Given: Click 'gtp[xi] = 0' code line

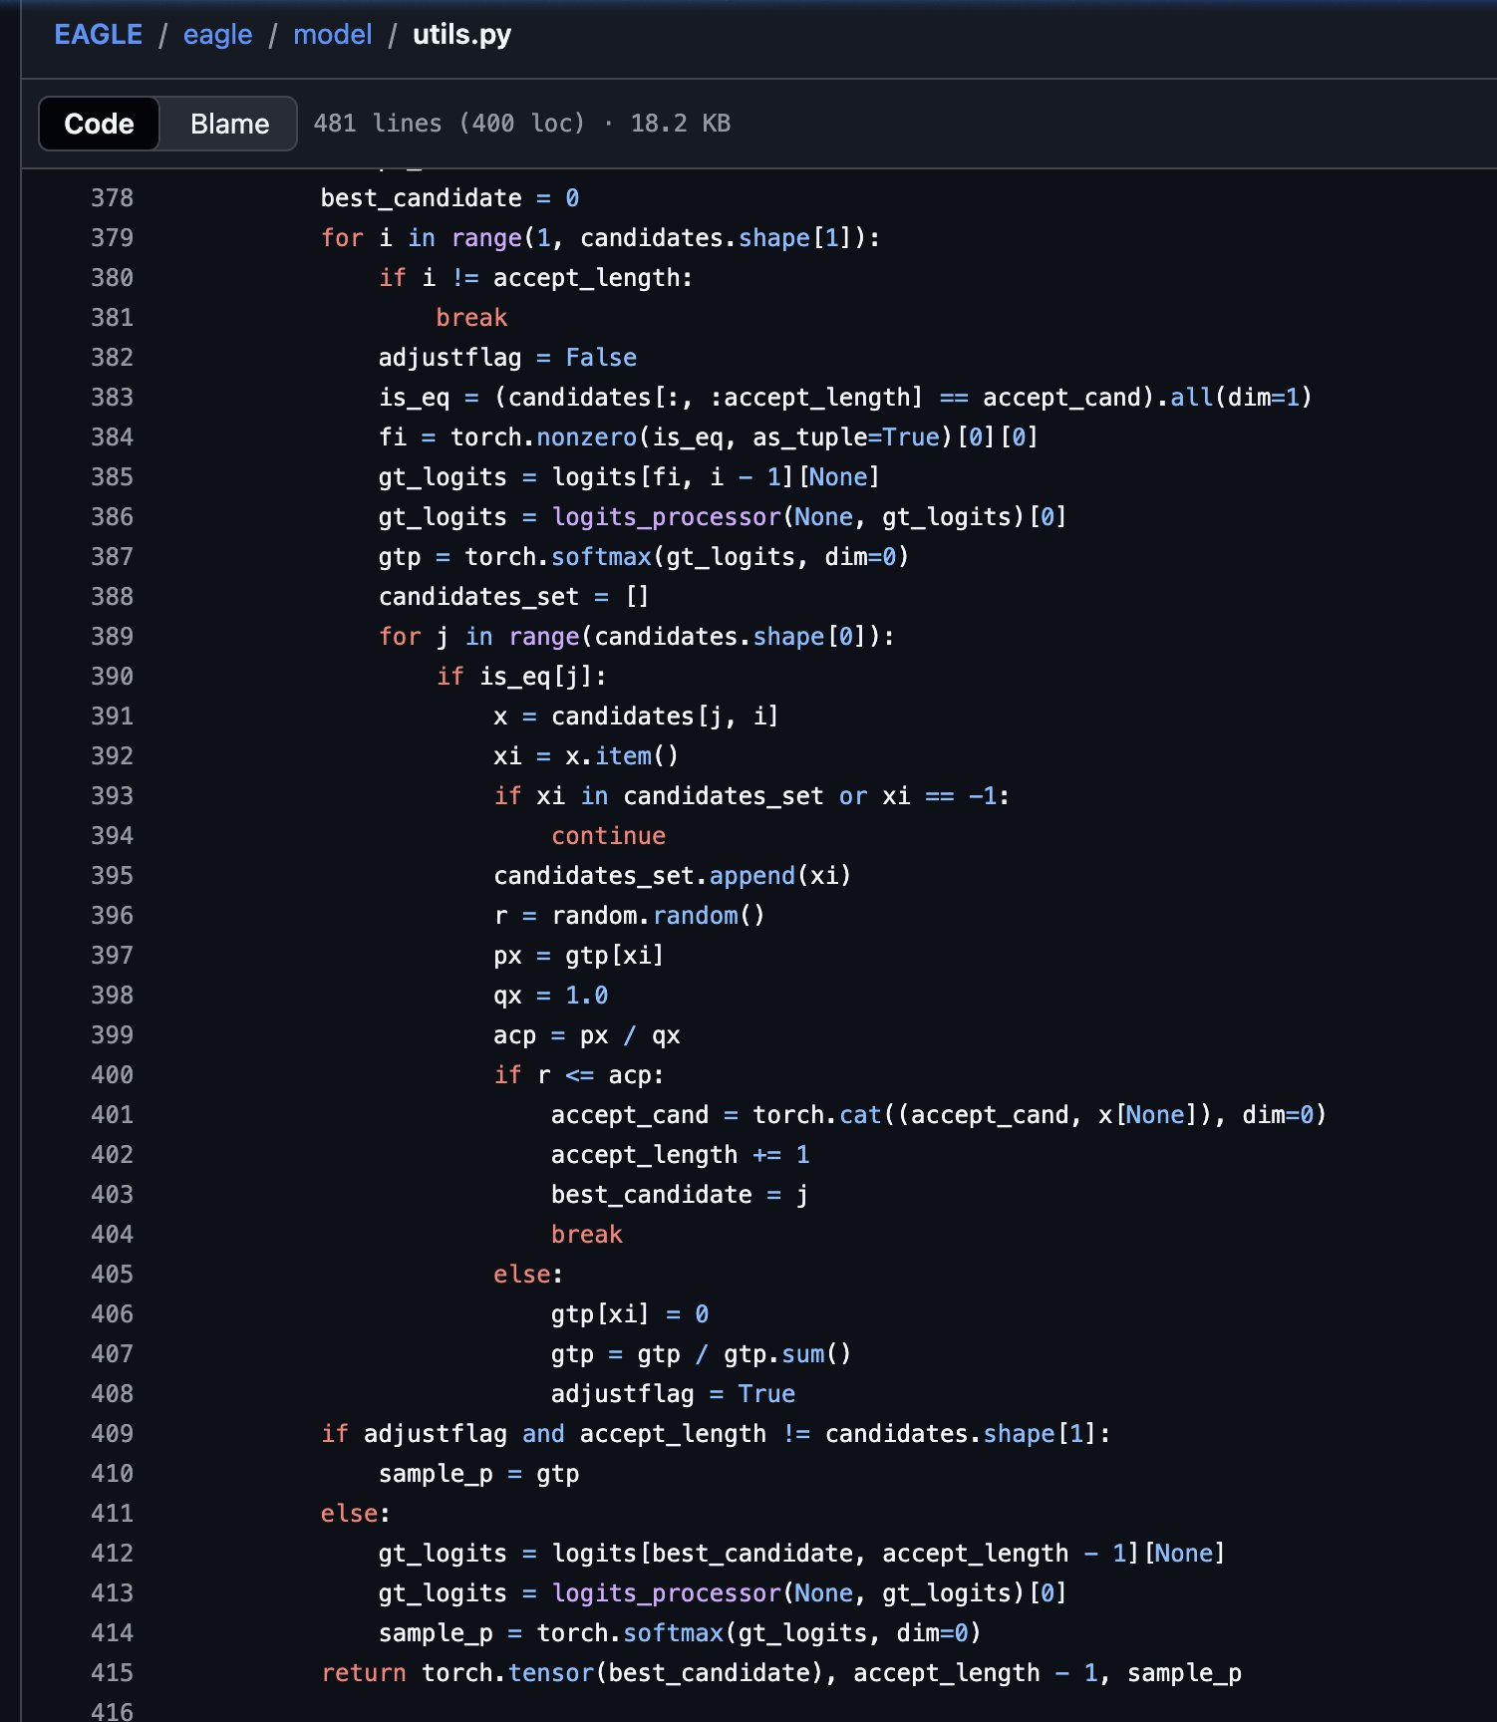Looking at the screenshot, I should click(x=630, y=1314).
